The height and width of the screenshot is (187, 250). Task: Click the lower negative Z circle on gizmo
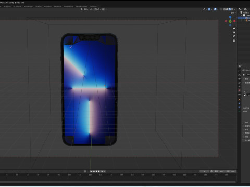(x=230, y=25)
